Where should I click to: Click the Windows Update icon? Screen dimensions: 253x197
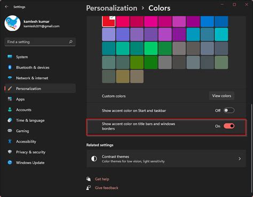coord(10,162)
